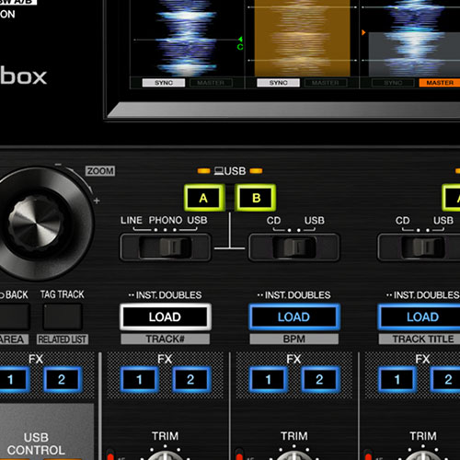Image resolution: width=460 pixels, height=460 pixels.
Task: Toggle FX 1 under the BPM LOAD button
Action: click(269, 380)
